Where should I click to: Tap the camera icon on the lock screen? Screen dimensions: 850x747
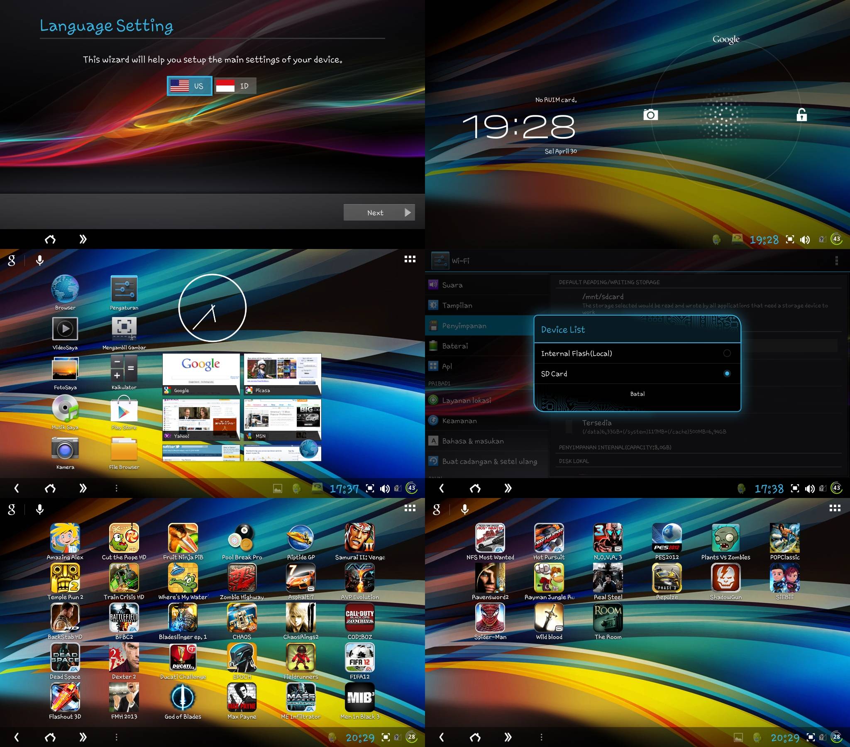(650, 115)
